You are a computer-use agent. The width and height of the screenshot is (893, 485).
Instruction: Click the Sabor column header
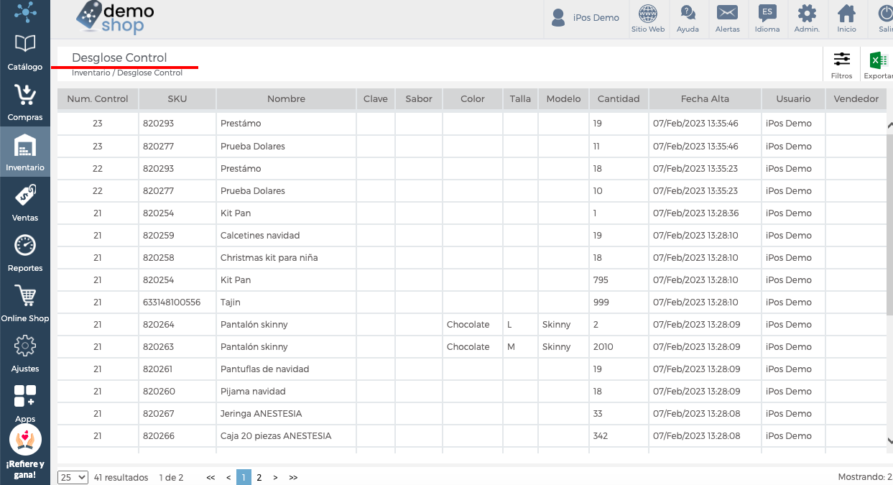[419, 99]
